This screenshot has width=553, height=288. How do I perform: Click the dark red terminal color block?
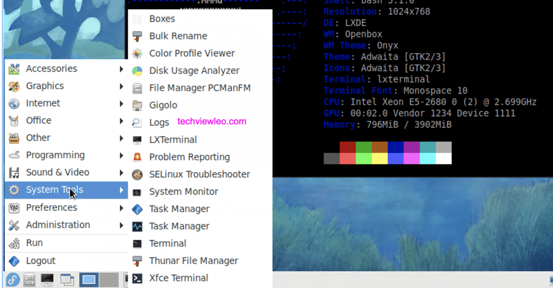(x=348, y=147)
